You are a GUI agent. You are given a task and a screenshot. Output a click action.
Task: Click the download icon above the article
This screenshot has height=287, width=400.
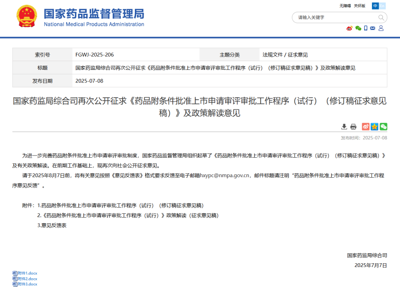[344, 126]
